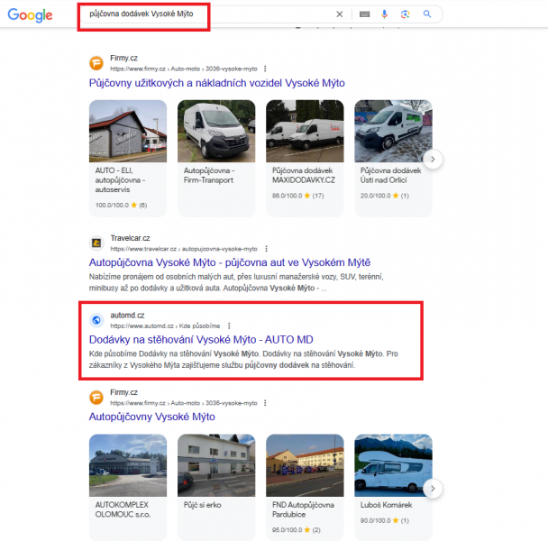Click FND Autopůjčovna Pardubice thumbnail

[305, 465]
